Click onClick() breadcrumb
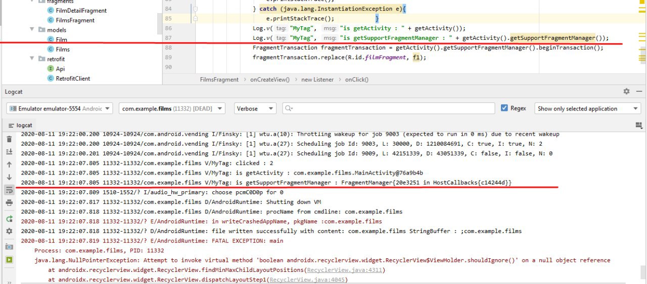This screenshot has height=284, width=647. [x=357, y=80]
